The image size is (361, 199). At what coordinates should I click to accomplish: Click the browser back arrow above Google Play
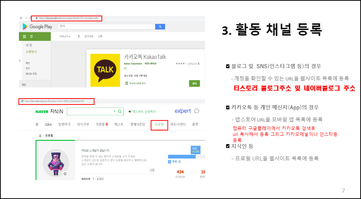[x=21, y=18]
